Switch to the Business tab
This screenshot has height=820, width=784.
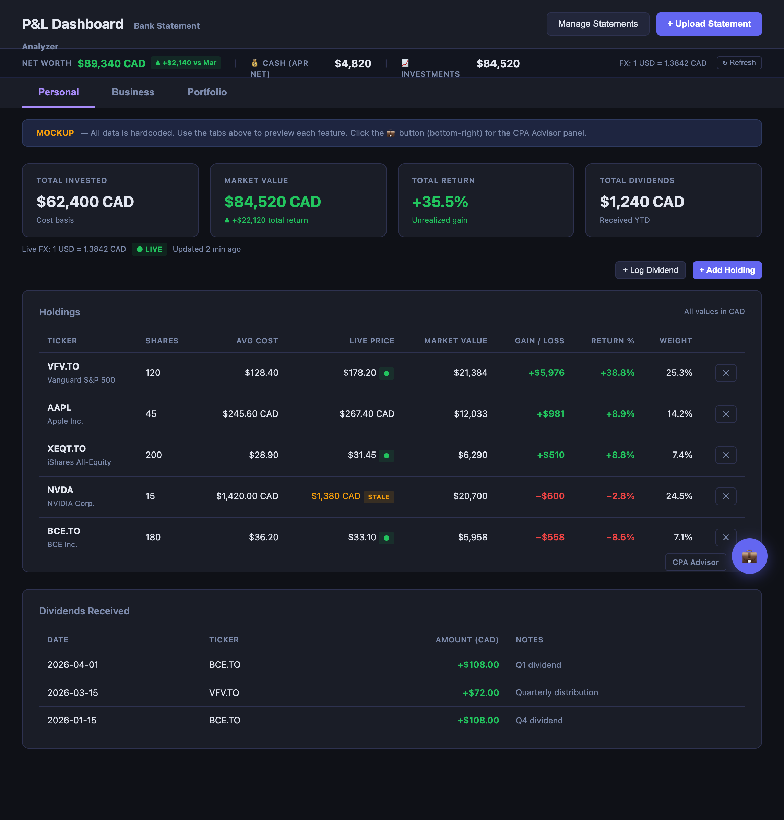[x=133, y=92]
